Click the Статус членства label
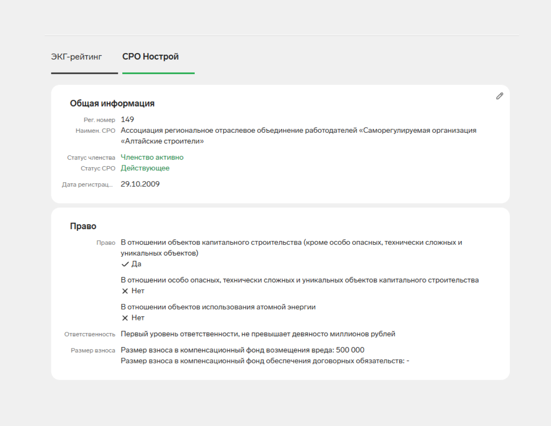Viewport: 551px width, 426px height. 91,158
